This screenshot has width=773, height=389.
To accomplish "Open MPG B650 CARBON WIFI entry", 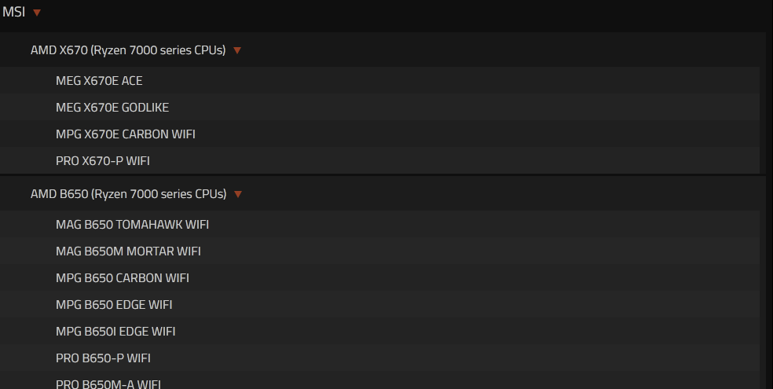I will pyautogui.click(x=123, y=278).
